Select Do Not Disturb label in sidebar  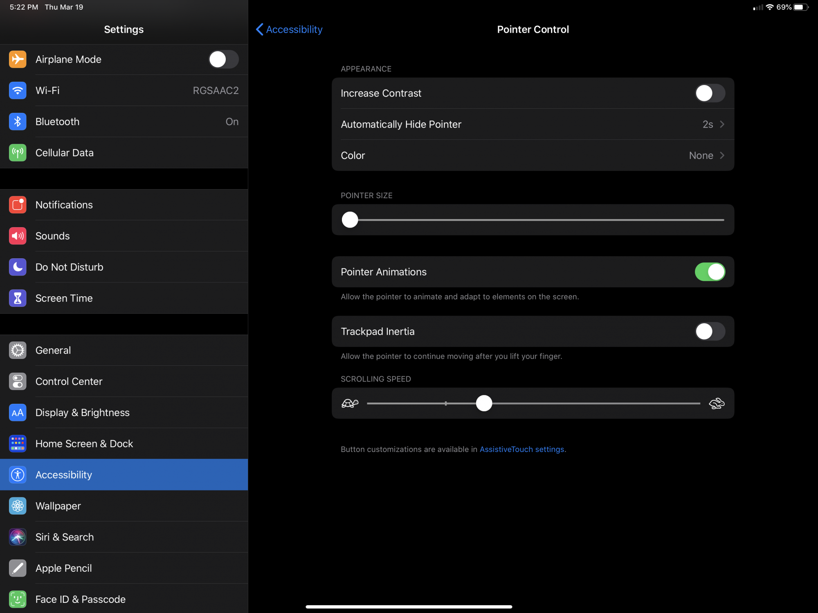coord(69,267)
